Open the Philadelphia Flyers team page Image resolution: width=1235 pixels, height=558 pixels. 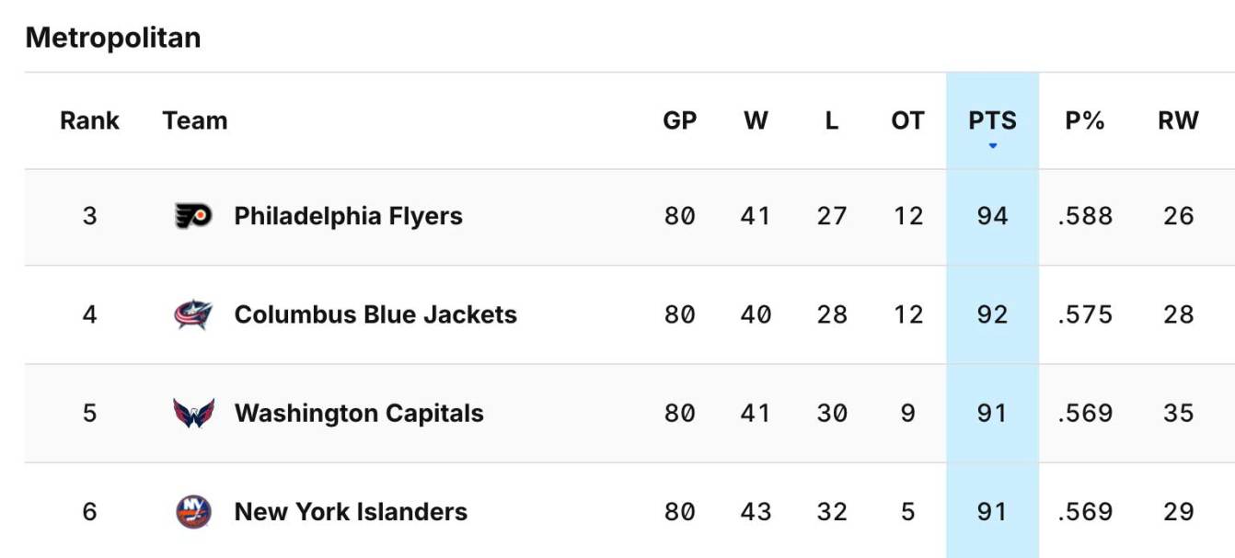click(347, 215)
